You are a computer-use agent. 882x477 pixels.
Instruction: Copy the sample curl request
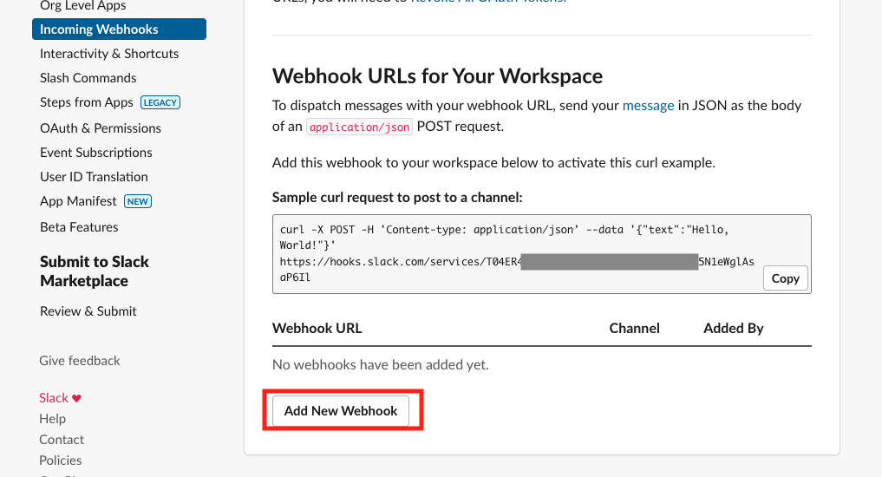pyautogui.click(x=785, y=278)
